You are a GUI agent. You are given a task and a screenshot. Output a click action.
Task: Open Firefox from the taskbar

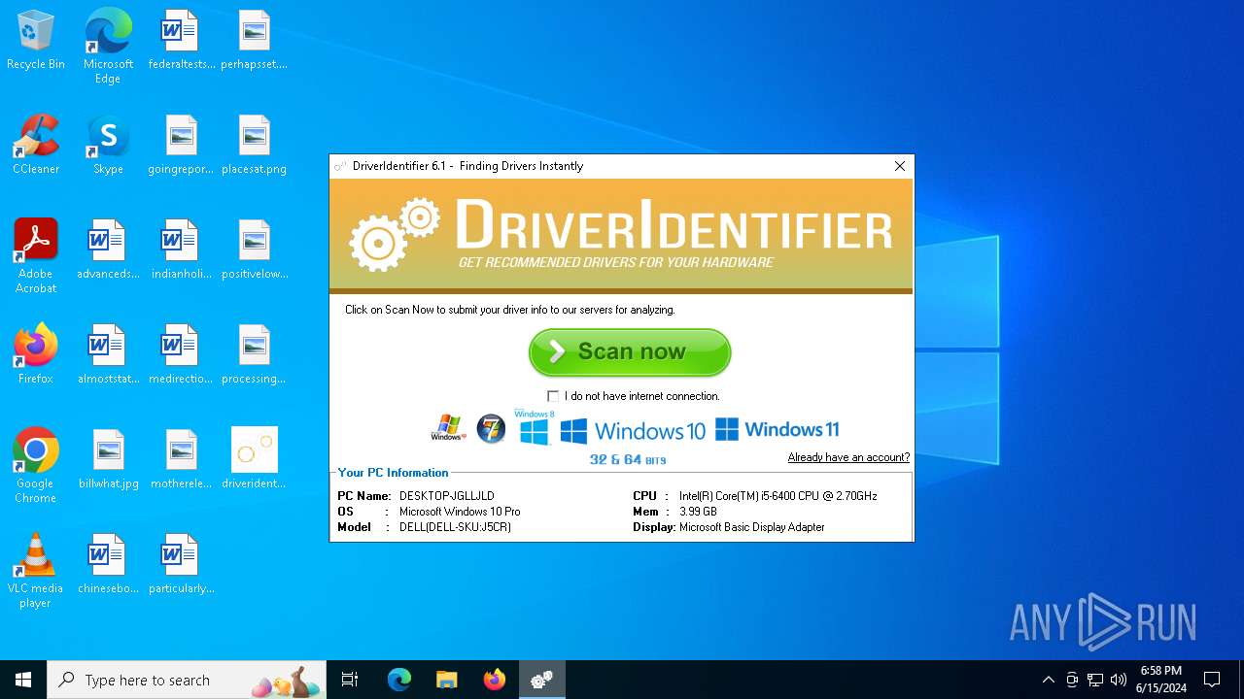[495, 680]
